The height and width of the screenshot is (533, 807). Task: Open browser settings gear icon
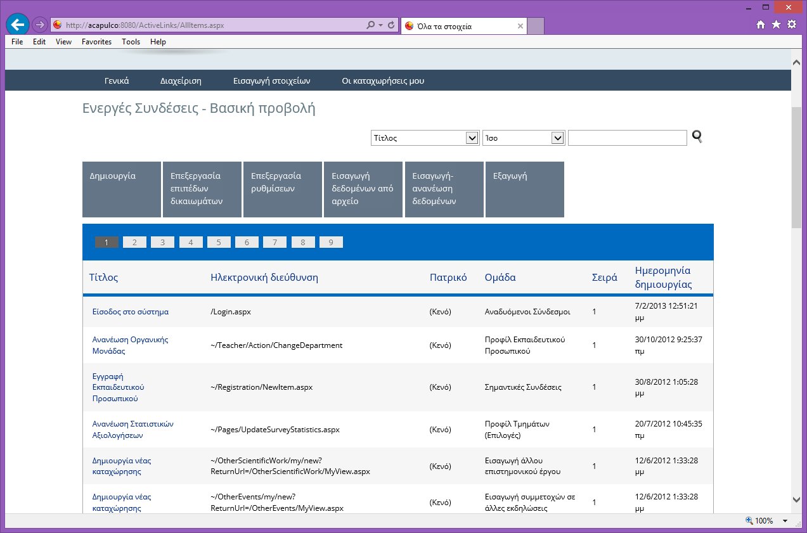[792, 25]
